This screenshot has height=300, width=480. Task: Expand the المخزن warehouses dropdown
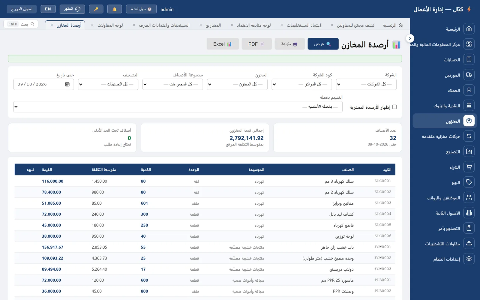237,84
